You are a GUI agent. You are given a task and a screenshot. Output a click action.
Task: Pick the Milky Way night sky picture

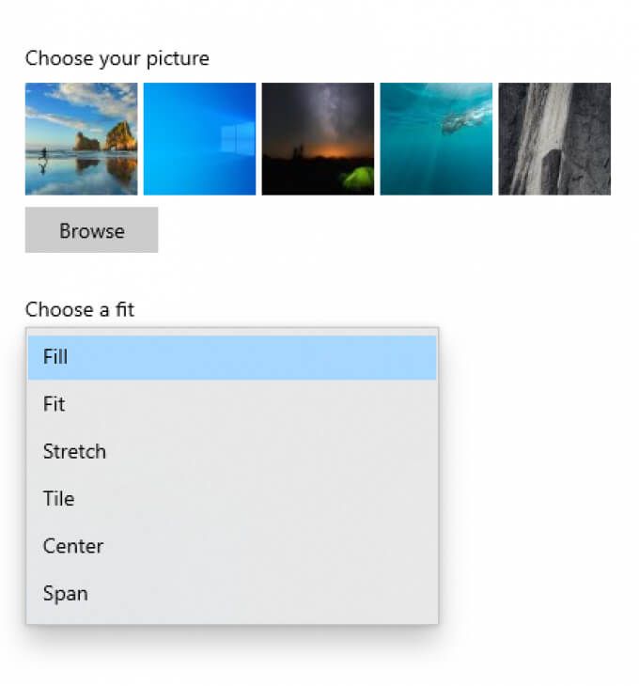pos(318,139)
